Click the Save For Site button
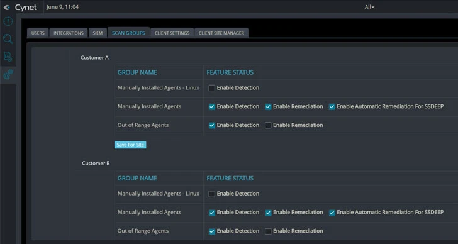458x244 pixels. click(x=130, y=145)
